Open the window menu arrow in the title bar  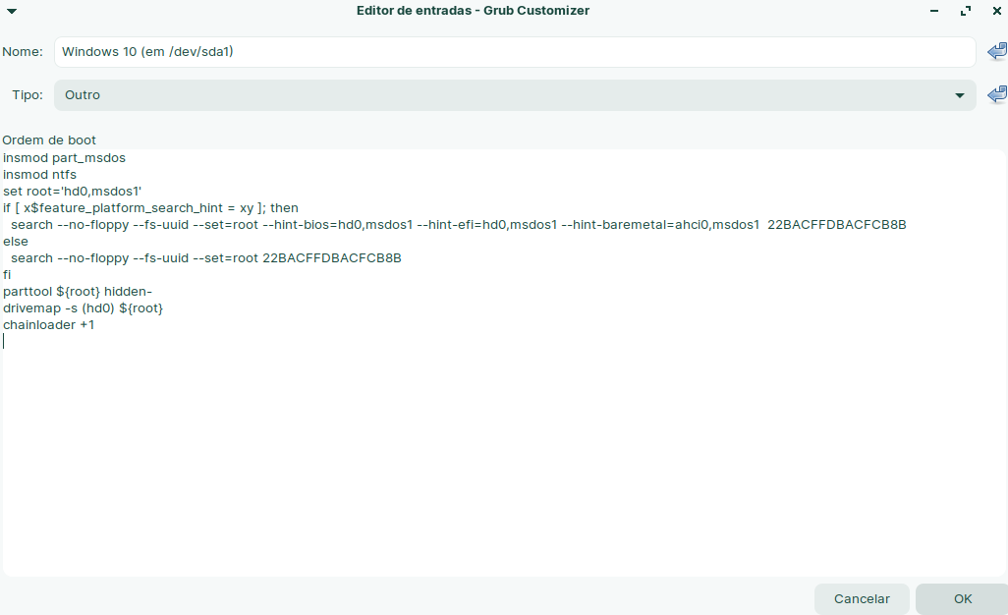[x=12, y=11]
